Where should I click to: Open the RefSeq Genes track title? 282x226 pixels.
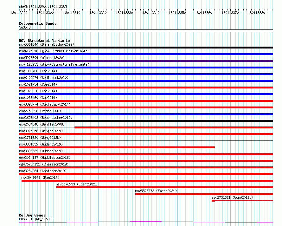[x=32, y=216]
